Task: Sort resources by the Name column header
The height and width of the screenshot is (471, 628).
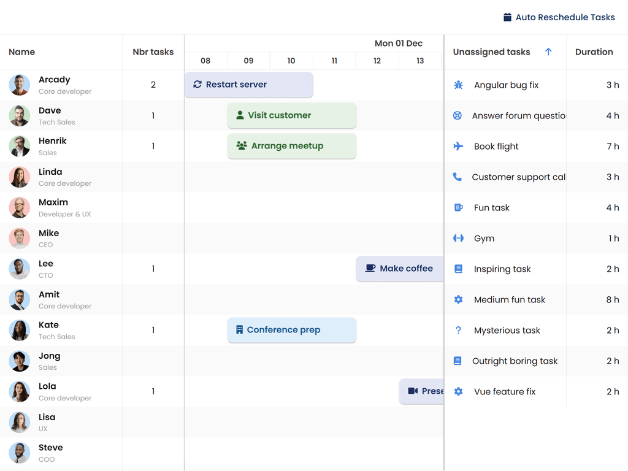Action: pyautogui.click(x=22, y=52)
